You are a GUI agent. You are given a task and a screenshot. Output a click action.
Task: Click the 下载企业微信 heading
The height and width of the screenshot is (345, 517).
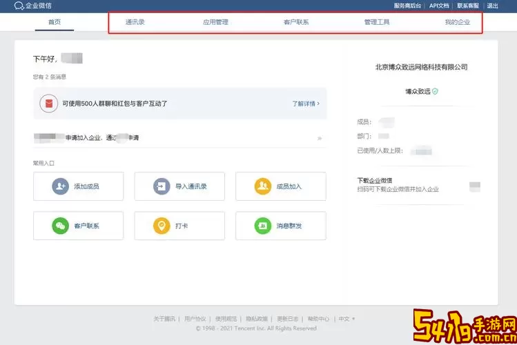tap(375, 180)
